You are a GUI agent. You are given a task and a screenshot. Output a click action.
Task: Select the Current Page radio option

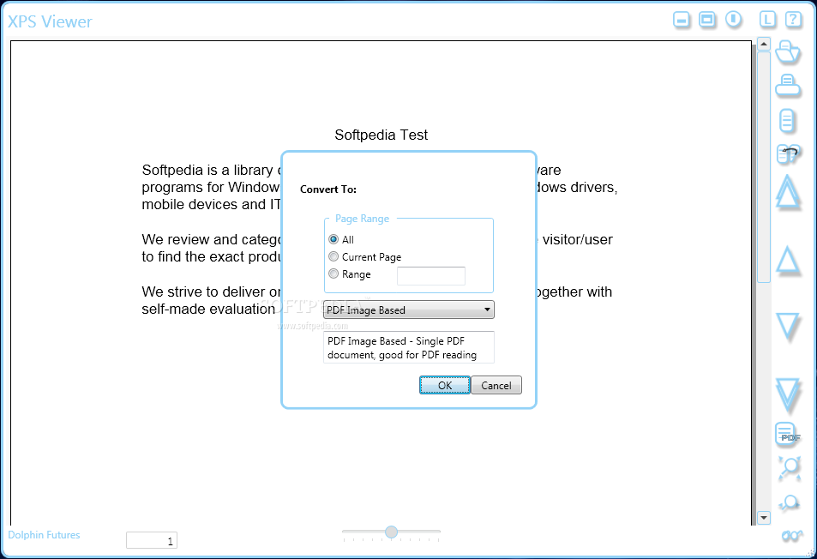364,257
